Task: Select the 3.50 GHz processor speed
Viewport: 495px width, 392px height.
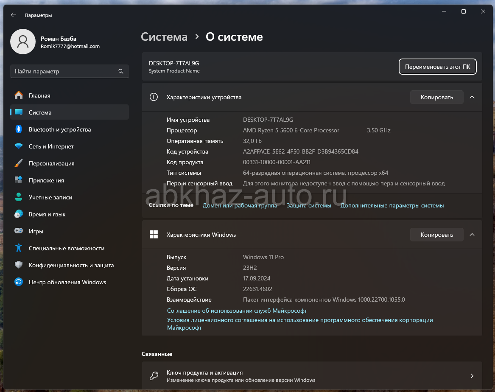Action: click(x=378, y=130)
